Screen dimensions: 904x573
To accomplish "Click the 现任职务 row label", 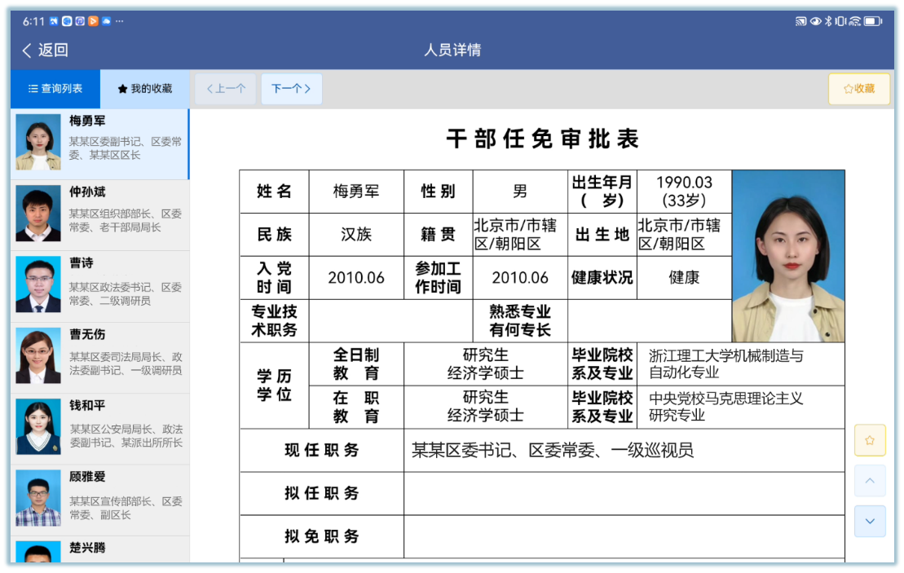I will click(x=322, y=450).
